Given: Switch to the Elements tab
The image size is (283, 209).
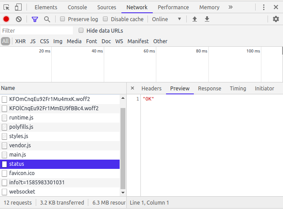Looking at the screenshot, I should click(x=46, y=7).
